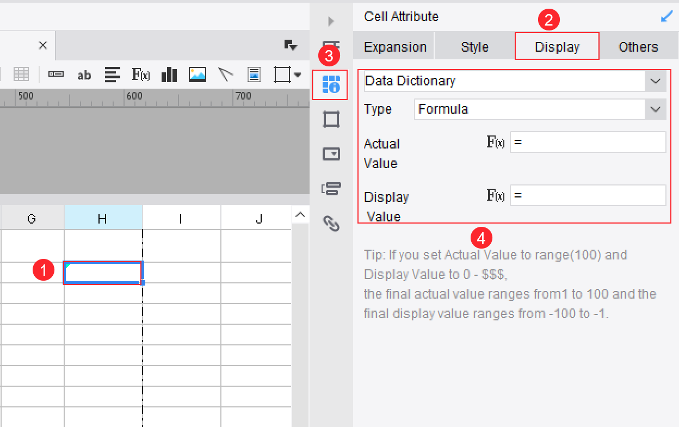The width and height of the screenshot is (679, 427).
Task: Click the blue confirm checkmark at top right
Action: (x=666, y=16)
